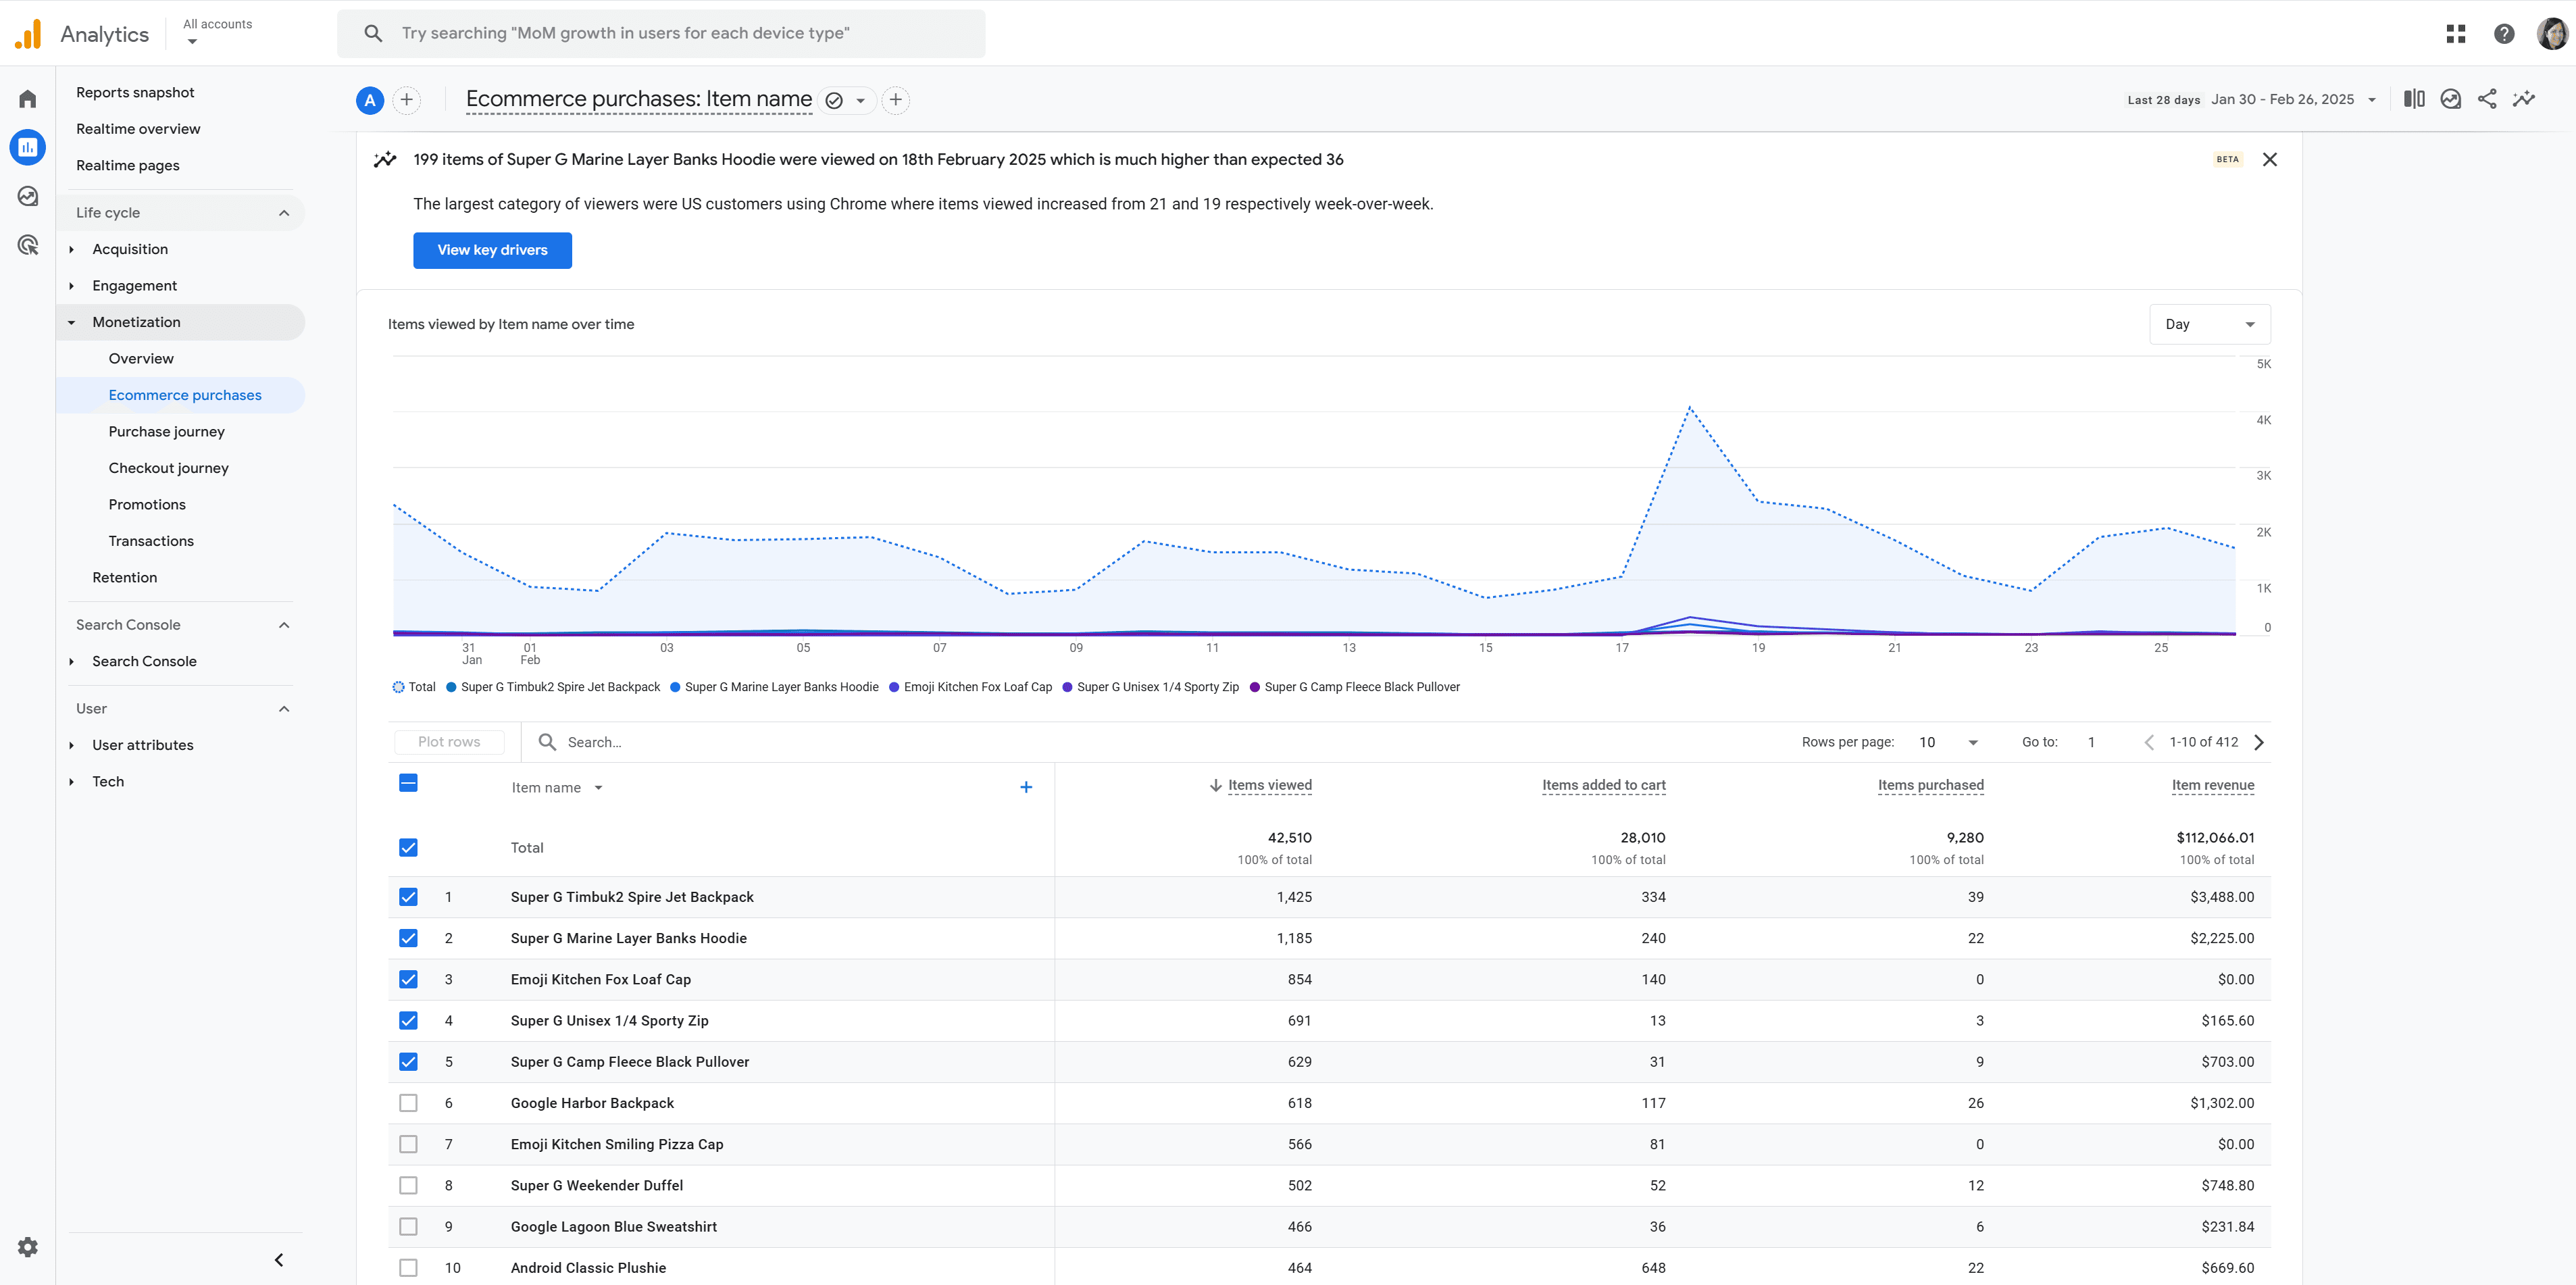Open the Customize report icon

(2450, 99)
